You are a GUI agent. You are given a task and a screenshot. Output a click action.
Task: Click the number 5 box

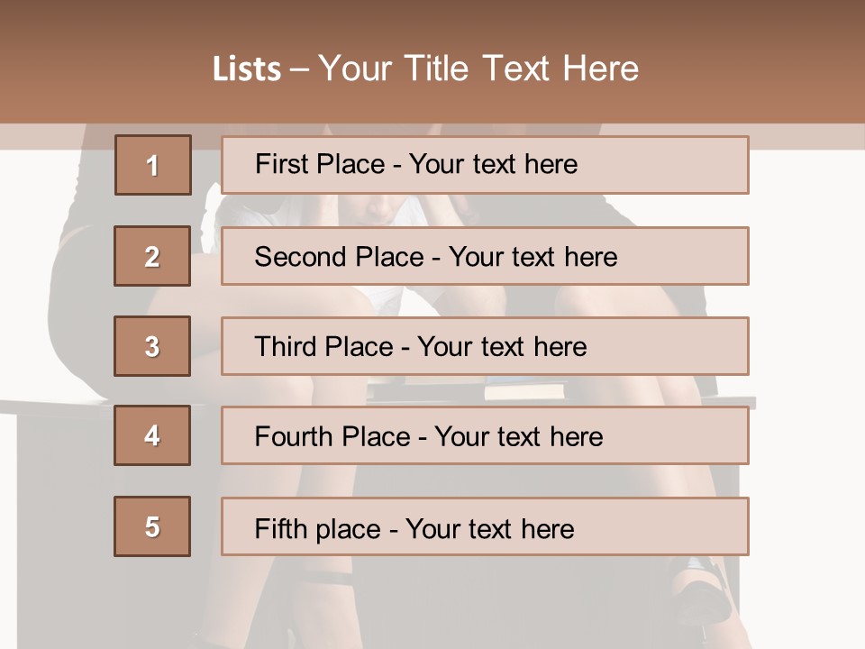tap(152, 526)
